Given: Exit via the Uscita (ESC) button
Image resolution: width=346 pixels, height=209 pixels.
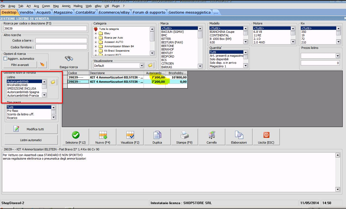Looking at the screenshot, I should [266, 137].
